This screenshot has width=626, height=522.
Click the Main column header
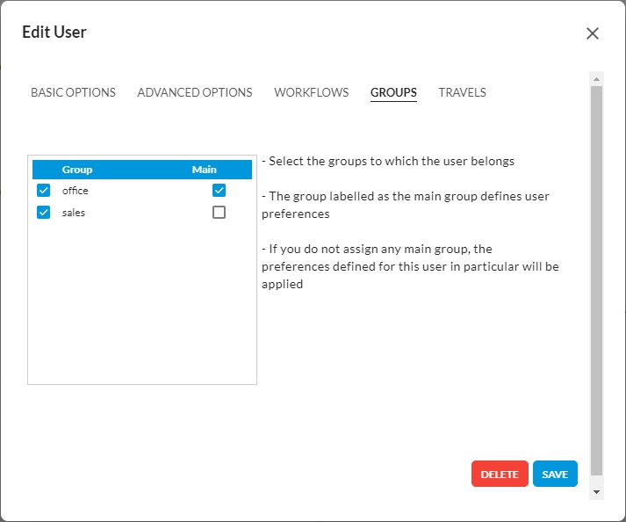[x=204, y=170]
